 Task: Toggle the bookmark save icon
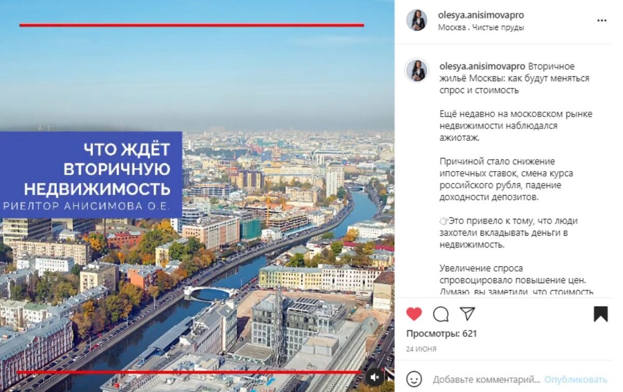click(601, 314)
